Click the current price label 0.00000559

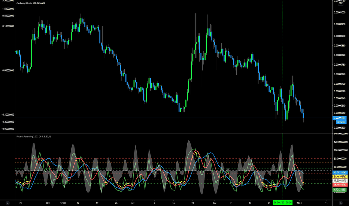340,118
